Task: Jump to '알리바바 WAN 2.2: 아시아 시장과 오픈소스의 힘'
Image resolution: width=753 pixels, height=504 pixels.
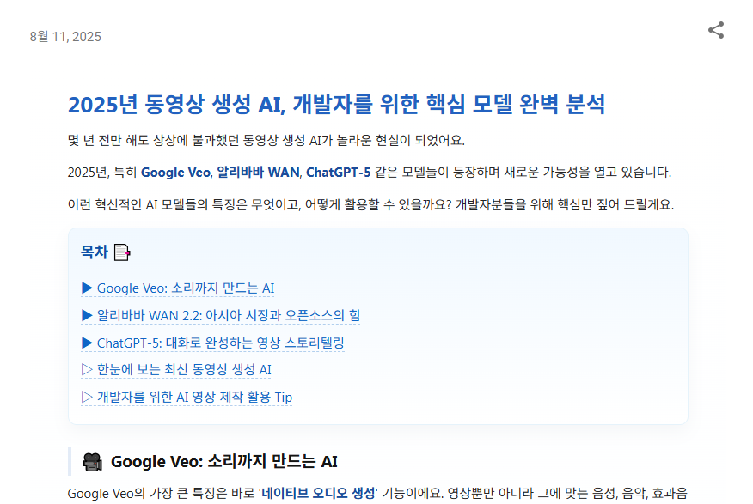Action: [x=229, y=315]
